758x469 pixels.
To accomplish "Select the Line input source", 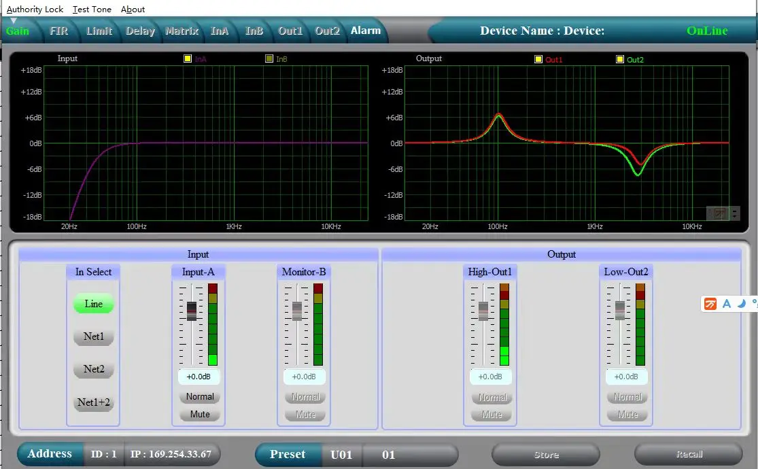I will (94, 304).
